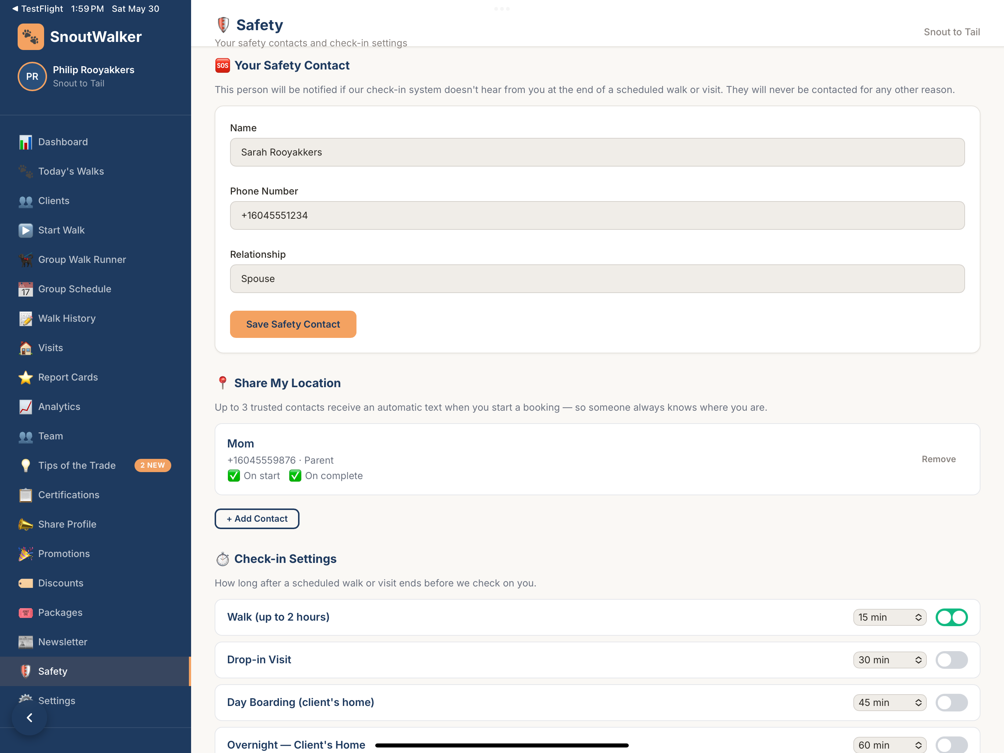Viewport: 1004px width, 753px height.
Task: Remove Mom from shared contacts
Action: coord(939,459)
